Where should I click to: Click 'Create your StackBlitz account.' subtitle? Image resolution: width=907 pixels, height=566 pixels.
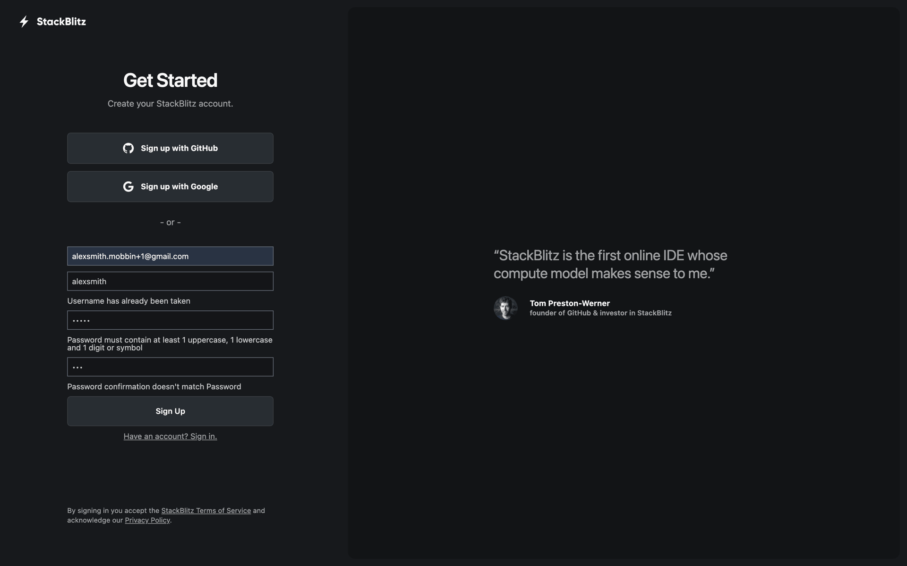click(170, 104)
